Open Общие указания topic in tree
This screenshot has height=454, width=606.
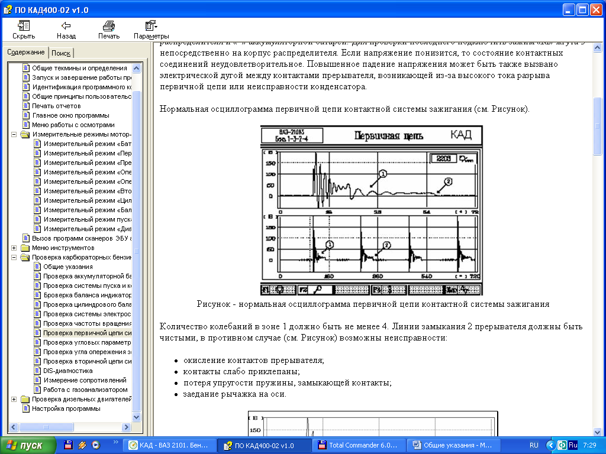click(x=68, y=267)
